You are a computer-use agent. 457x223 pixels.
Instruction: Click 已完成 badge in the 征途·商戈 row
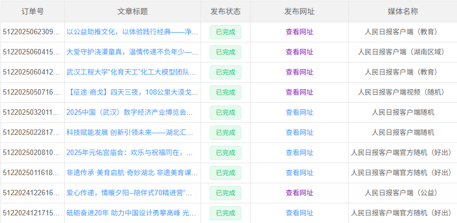tap(226, 92)
